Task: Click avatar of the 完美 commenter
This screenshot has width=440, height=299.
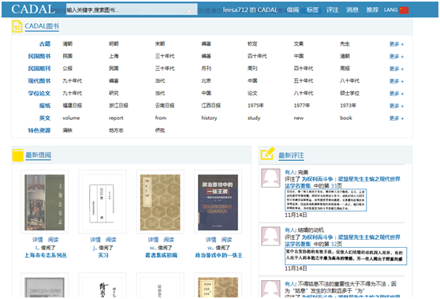Action: [x=270, y=178]
